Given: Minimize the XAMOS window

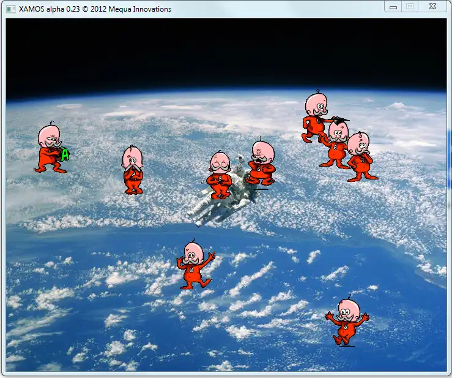Looking at the screenshot, I should (x=393, y=7).
